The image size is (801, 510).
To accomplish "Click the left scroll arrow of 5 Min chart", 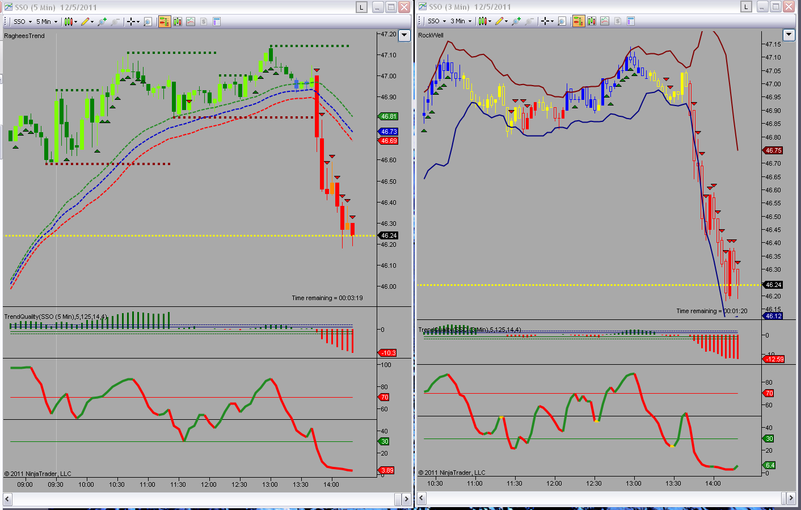I will [x=8, y=499].
